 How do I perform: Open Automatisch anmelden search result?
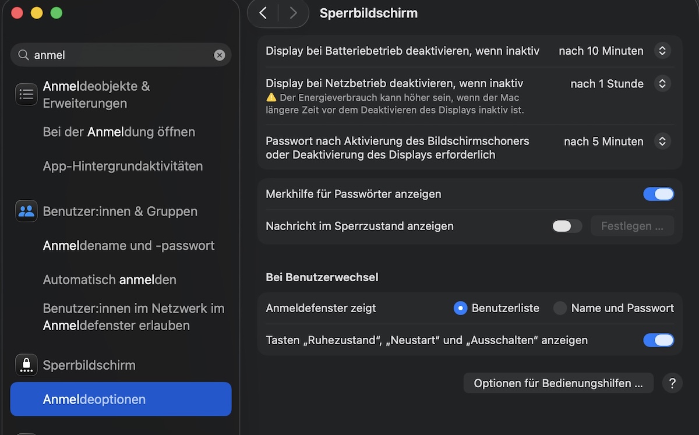110,280
